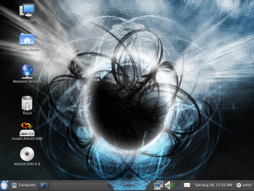Expand the calendar from the panel clock

(213, 185)
